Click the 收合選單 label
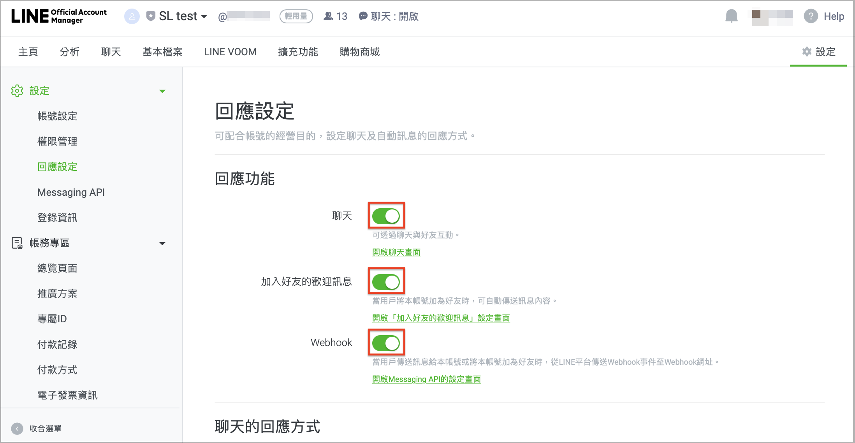 (x=46, y=429)
